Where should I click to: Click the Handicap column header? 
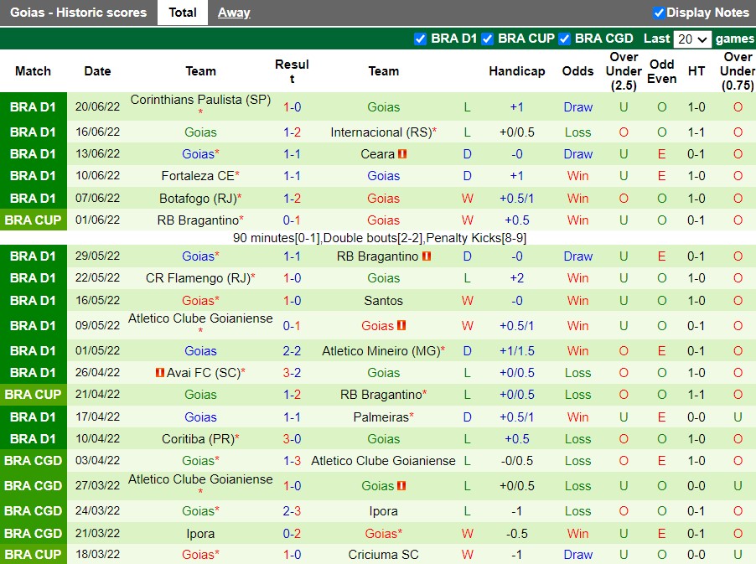coord(517,71)
